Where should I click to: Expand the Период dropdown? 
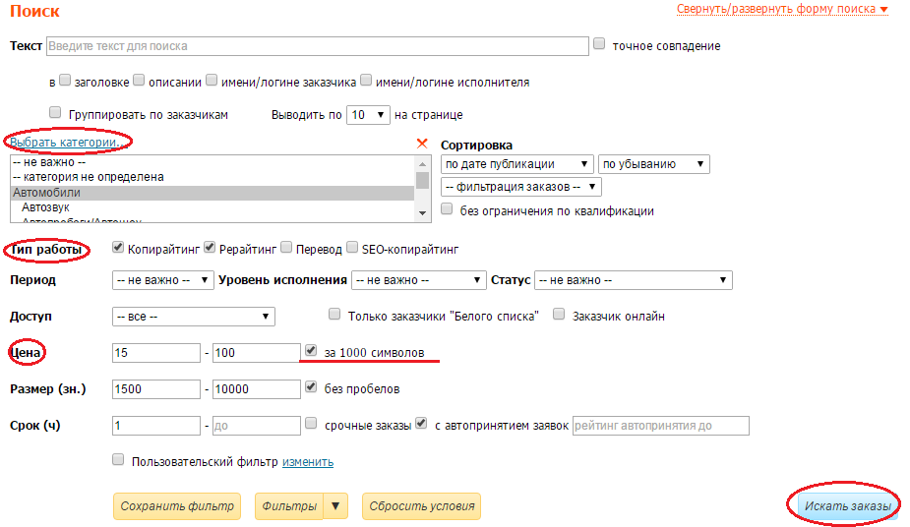[x=163, y=280]
